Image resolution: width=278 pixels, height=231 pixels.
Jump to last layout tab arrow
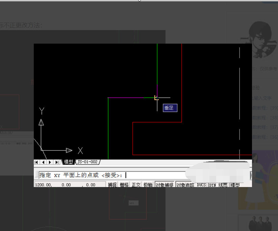pyautogui.click(x=57, y=162)
